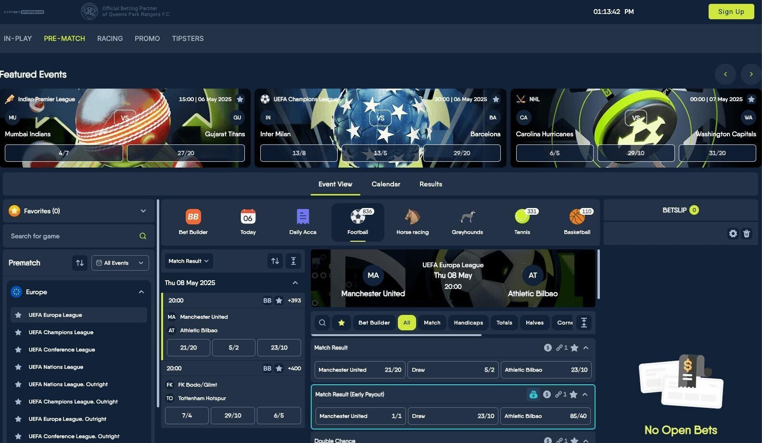Click the BB badge on the FK Bodo/Glimt match
Viewport: 762px width, 443px height.
click(x=267, y=368)
